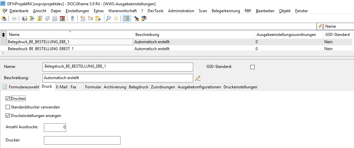Click the new note with arrow icon
The image size is (354, 148).
point(98,18)
